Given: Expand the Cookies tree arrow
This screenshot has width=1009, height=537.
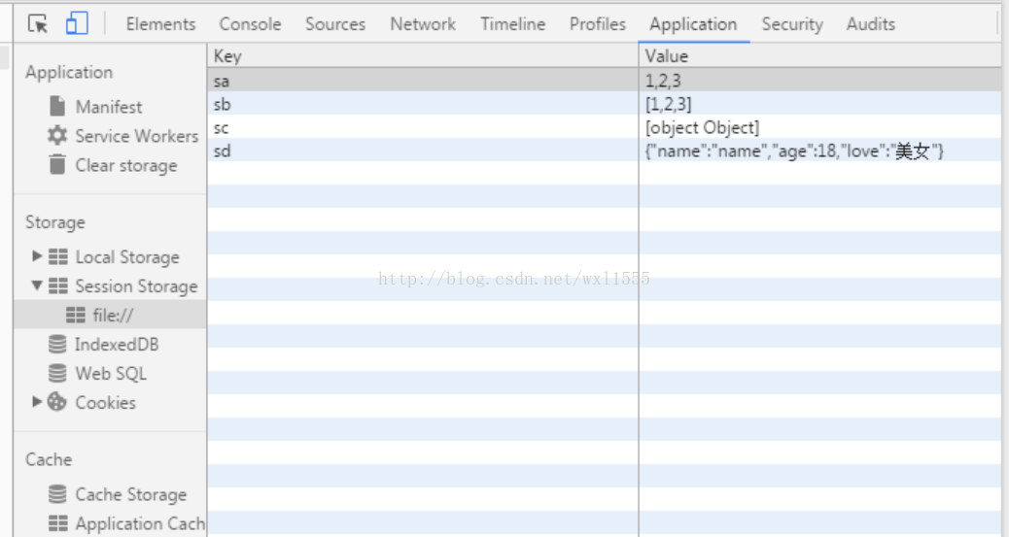Looking at the screenshot, I should (x=37, y=401).
